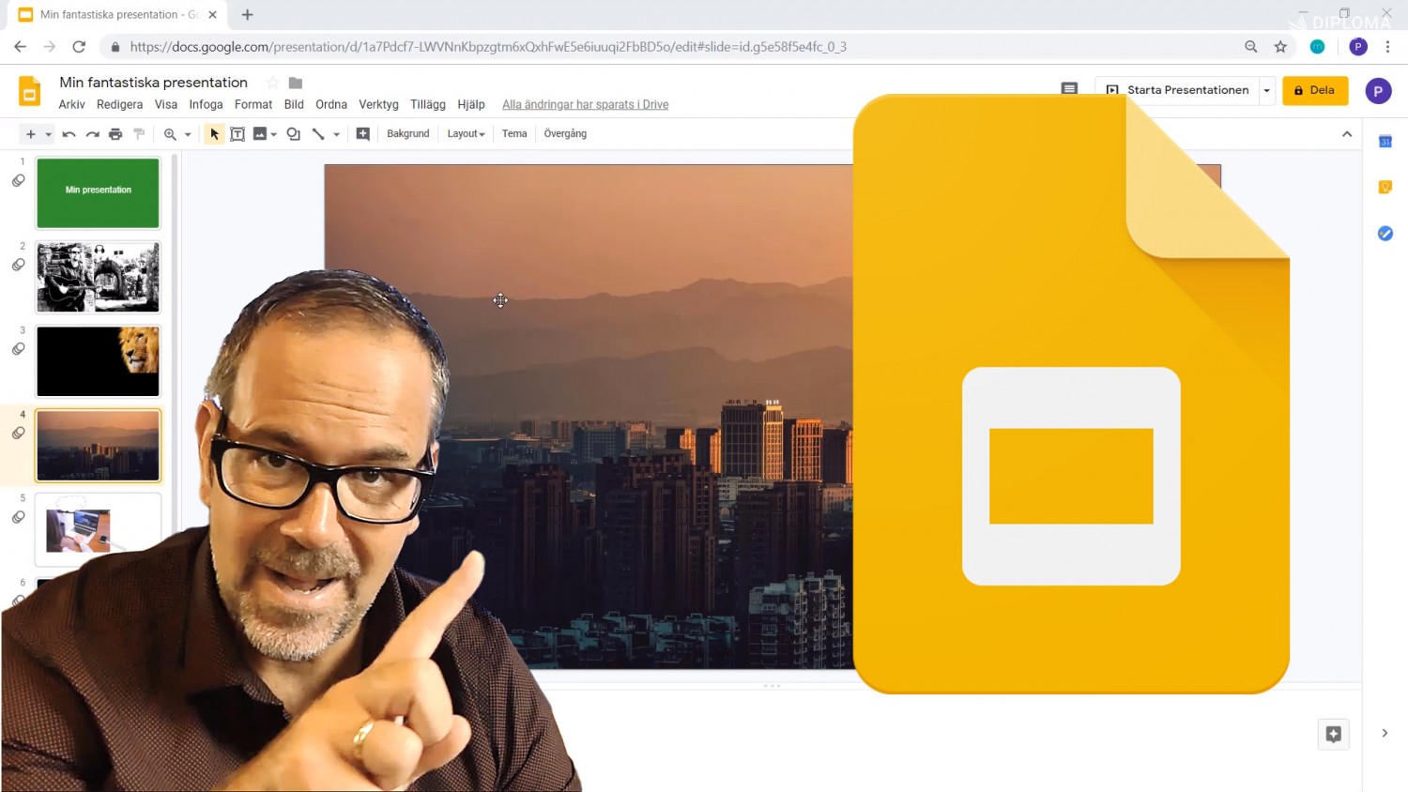Choose the select cursor tool
The height and width of the screenshot is (792, 1408).
[214, 134]
